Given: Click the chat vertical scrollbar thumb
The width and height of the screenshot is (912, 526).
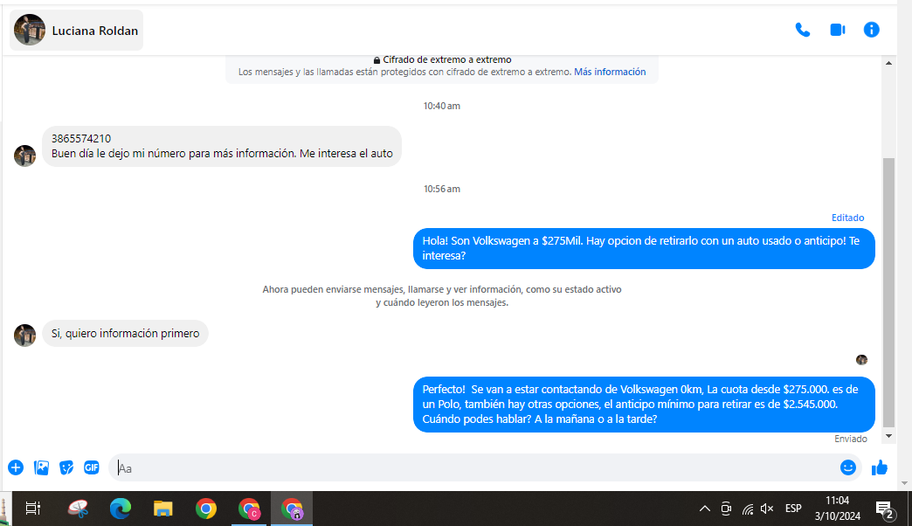Looking at the screenshot, I should click(x=888, y=293).
